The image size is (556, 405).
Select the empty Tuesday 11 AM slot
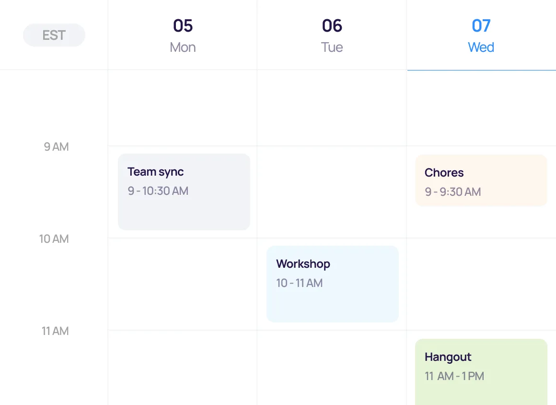(x=332, y=368)
